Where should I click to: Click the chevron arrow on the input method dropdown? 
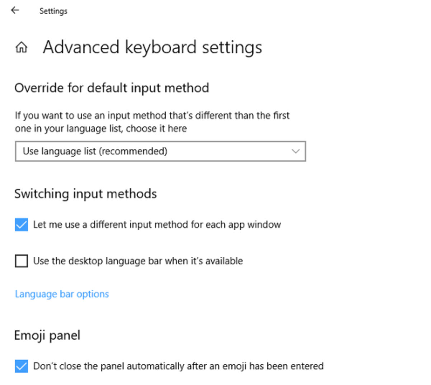point(295,151)
